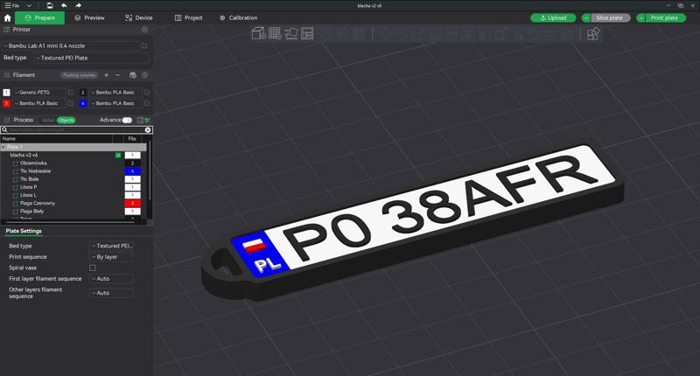This screenshot has width=700, height=376.
Task: Open Slice plate dropdown arrow
Action: [x=586, y=17]
